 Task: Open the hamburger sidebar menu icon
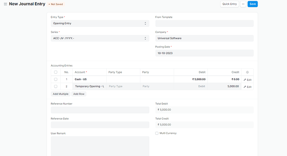5,4
